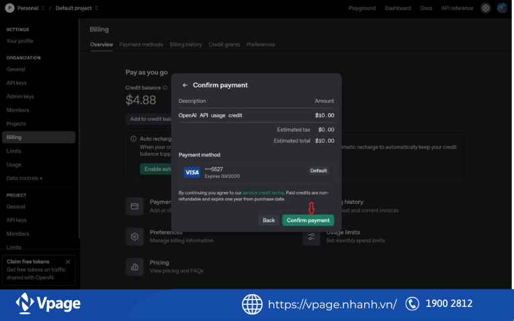This screenshot has width=514, height=321.
Task: Click the Vpage logo in footer banner
Action: click(48, 304)
